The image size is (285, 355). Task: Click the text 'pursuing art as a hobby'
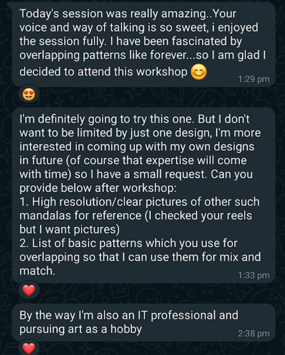point(80,329)
